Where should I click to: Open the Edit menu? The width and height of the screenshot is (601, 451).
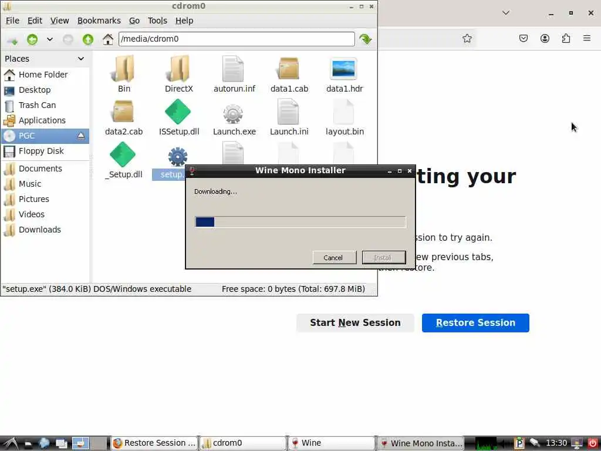(35, 21)
